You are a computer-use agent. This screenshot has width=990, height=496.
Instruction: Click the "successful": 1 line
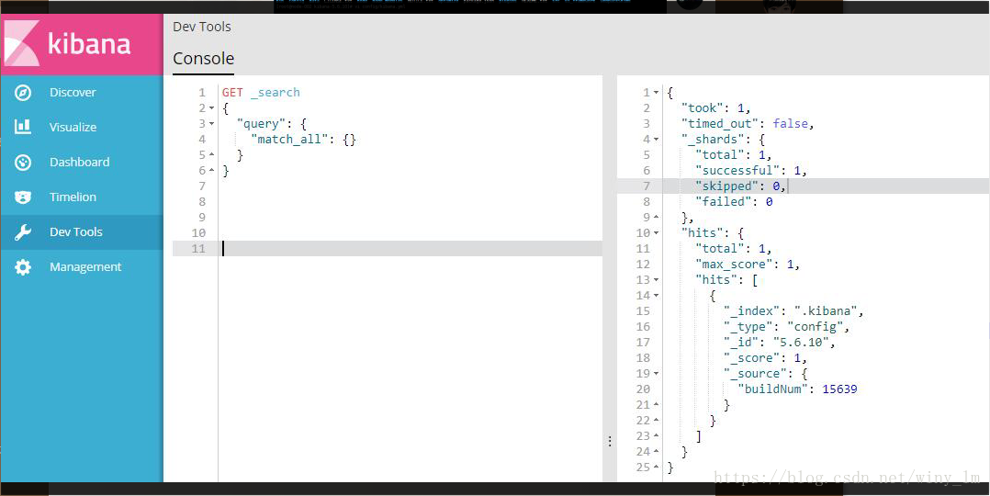coord(751,171)
